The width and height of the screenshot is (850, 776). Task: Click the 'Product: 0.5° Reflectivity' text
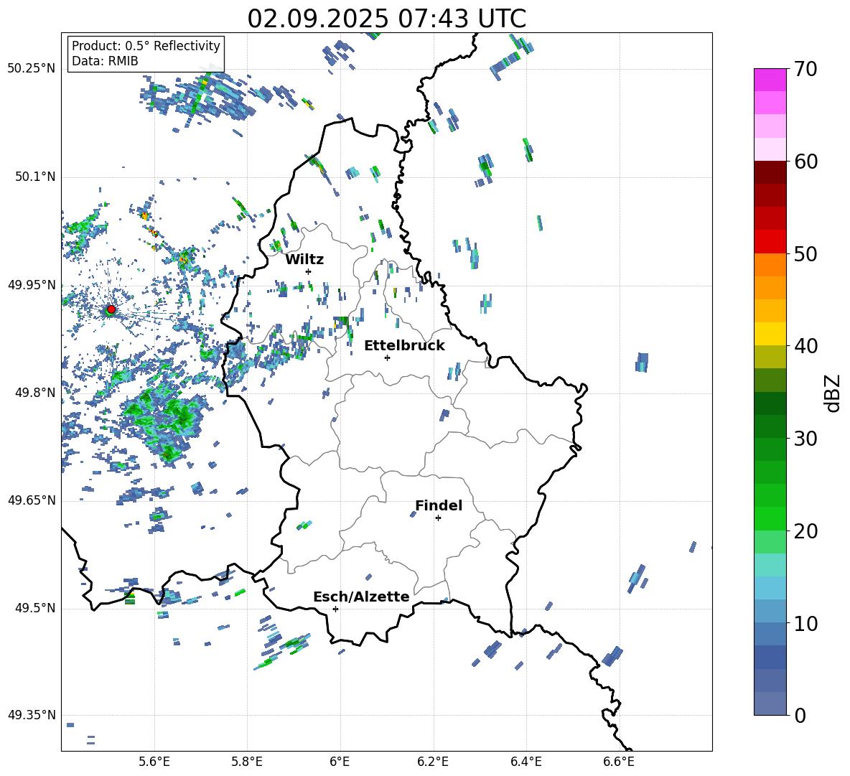tap(146, 45)
